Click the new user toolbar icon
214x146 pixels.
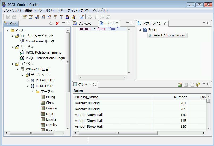67,17
